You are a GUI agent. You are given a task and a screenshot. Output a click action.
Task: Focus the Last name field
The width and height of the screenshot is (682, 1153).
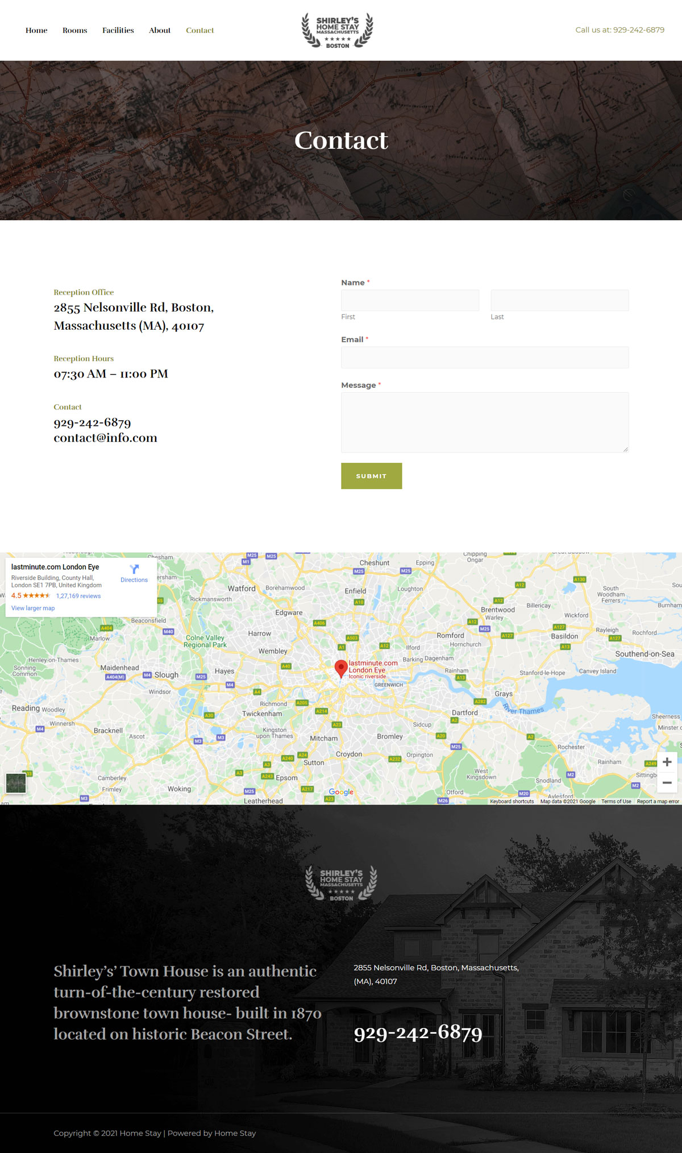(559, 300)
